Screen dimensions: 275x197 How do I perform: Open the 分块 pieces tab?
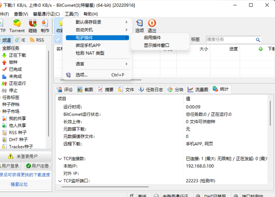176,89
